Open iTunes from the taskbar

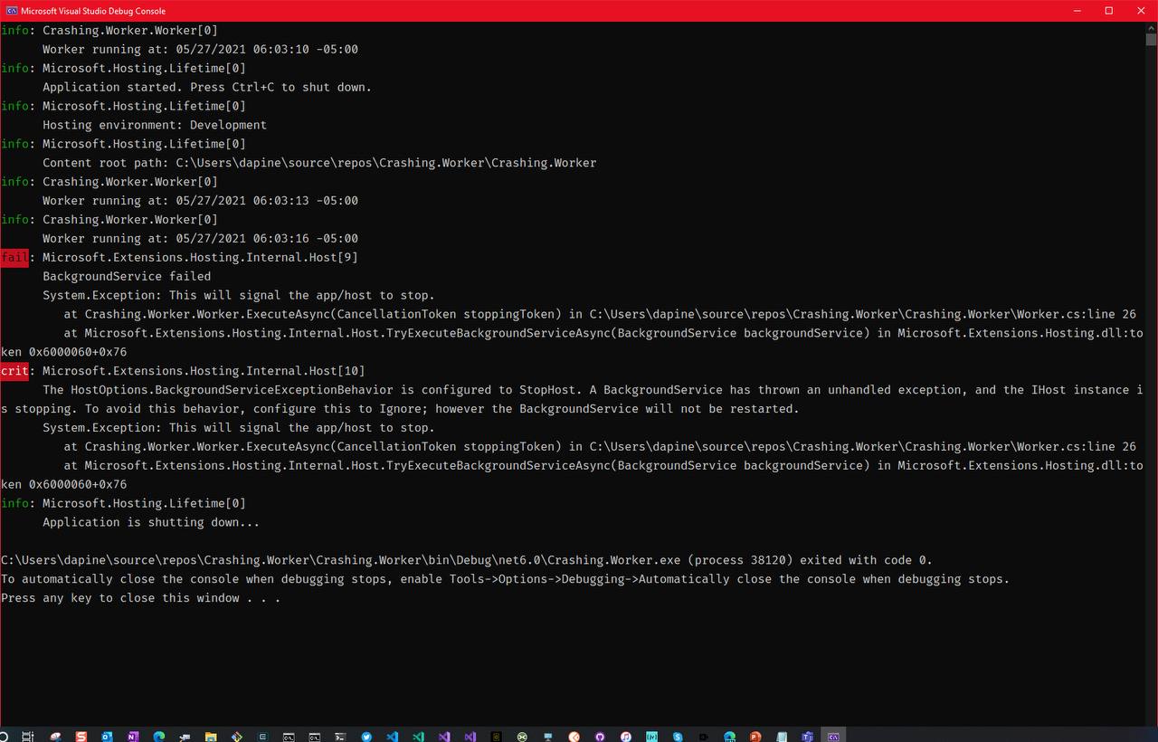[626, 737]
